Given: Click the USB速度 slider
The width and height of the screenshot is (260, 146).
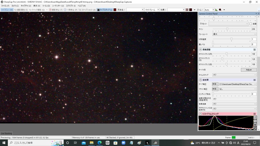Looking at the screenshot, I should click(x=231, y=39).
